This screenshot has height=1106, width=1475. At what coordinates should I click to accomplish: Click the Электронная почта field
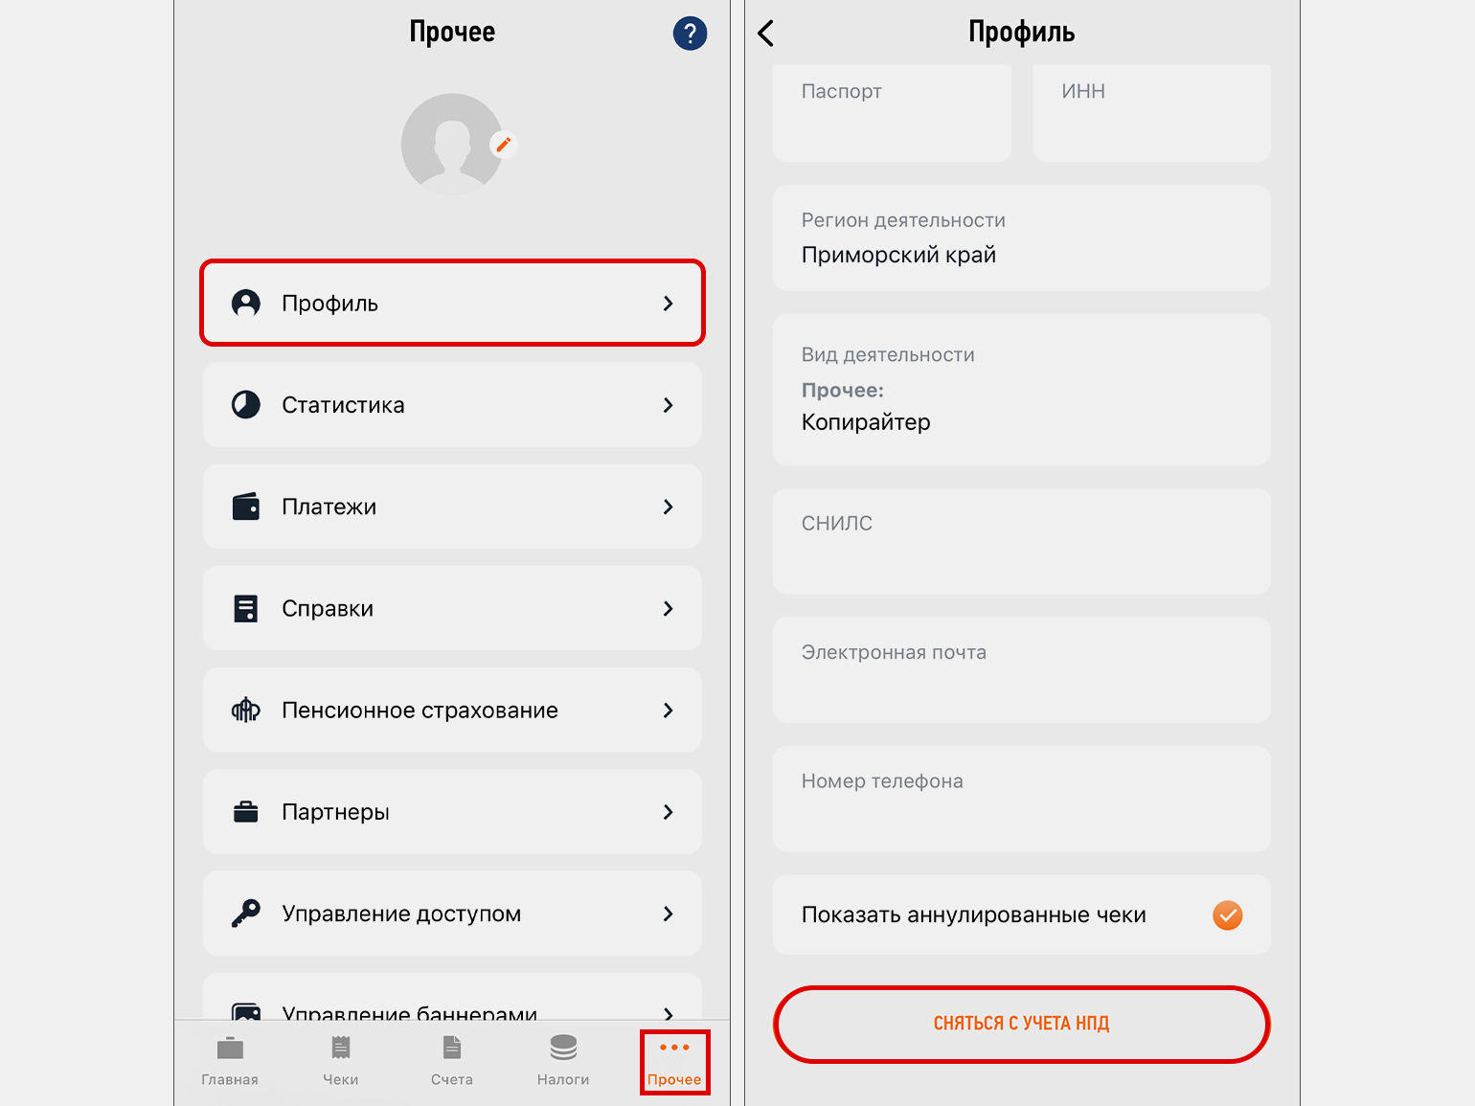[1021, 670]
